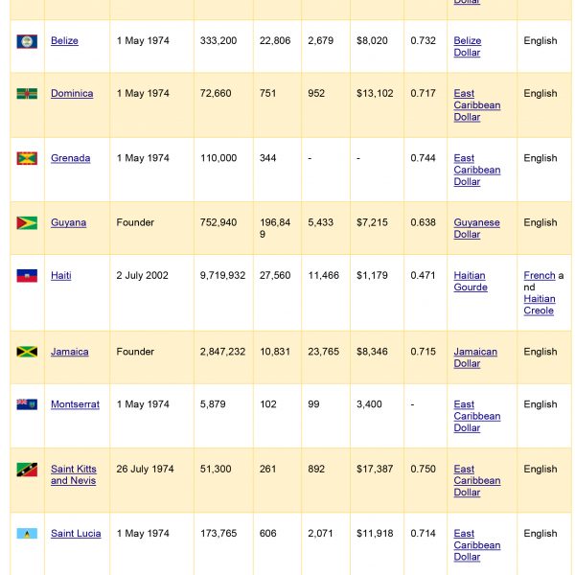Select the Grenada country link

(70, 158)
